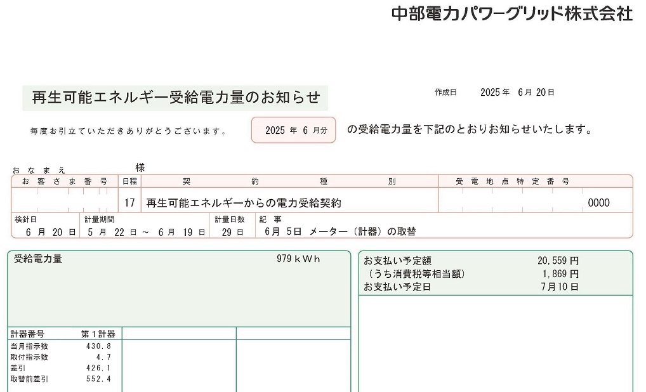
Task: Click the 受電地点特定番号 header
Action: pyautogui.click(x=513, y=181)
